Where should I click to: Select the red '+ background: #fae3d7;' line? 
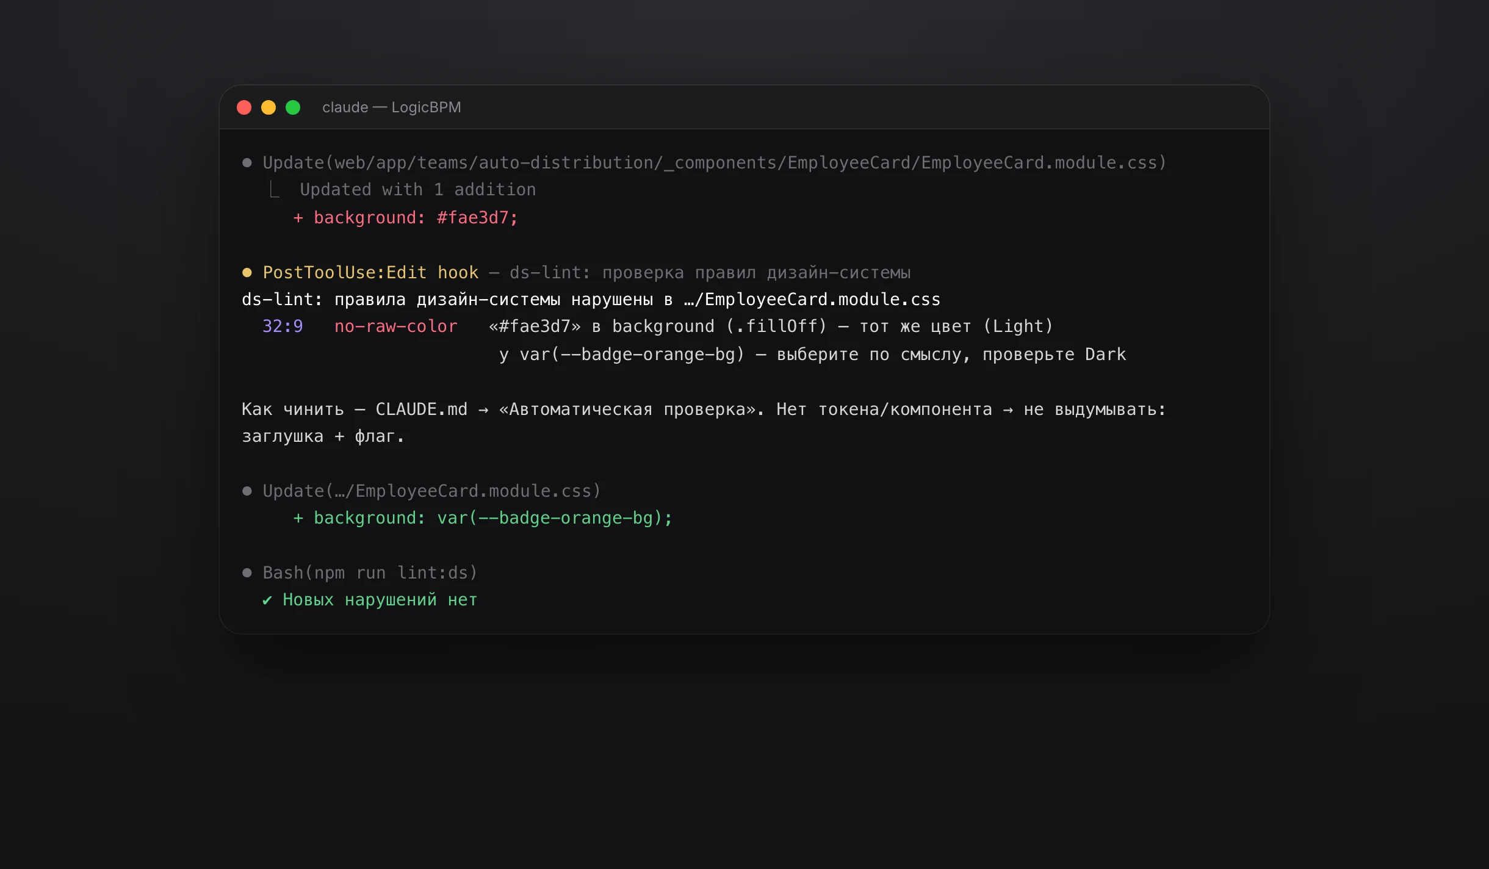pos(405,218)
